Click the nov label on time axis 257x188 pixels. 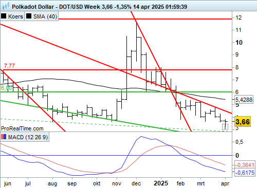pos(117,184)
